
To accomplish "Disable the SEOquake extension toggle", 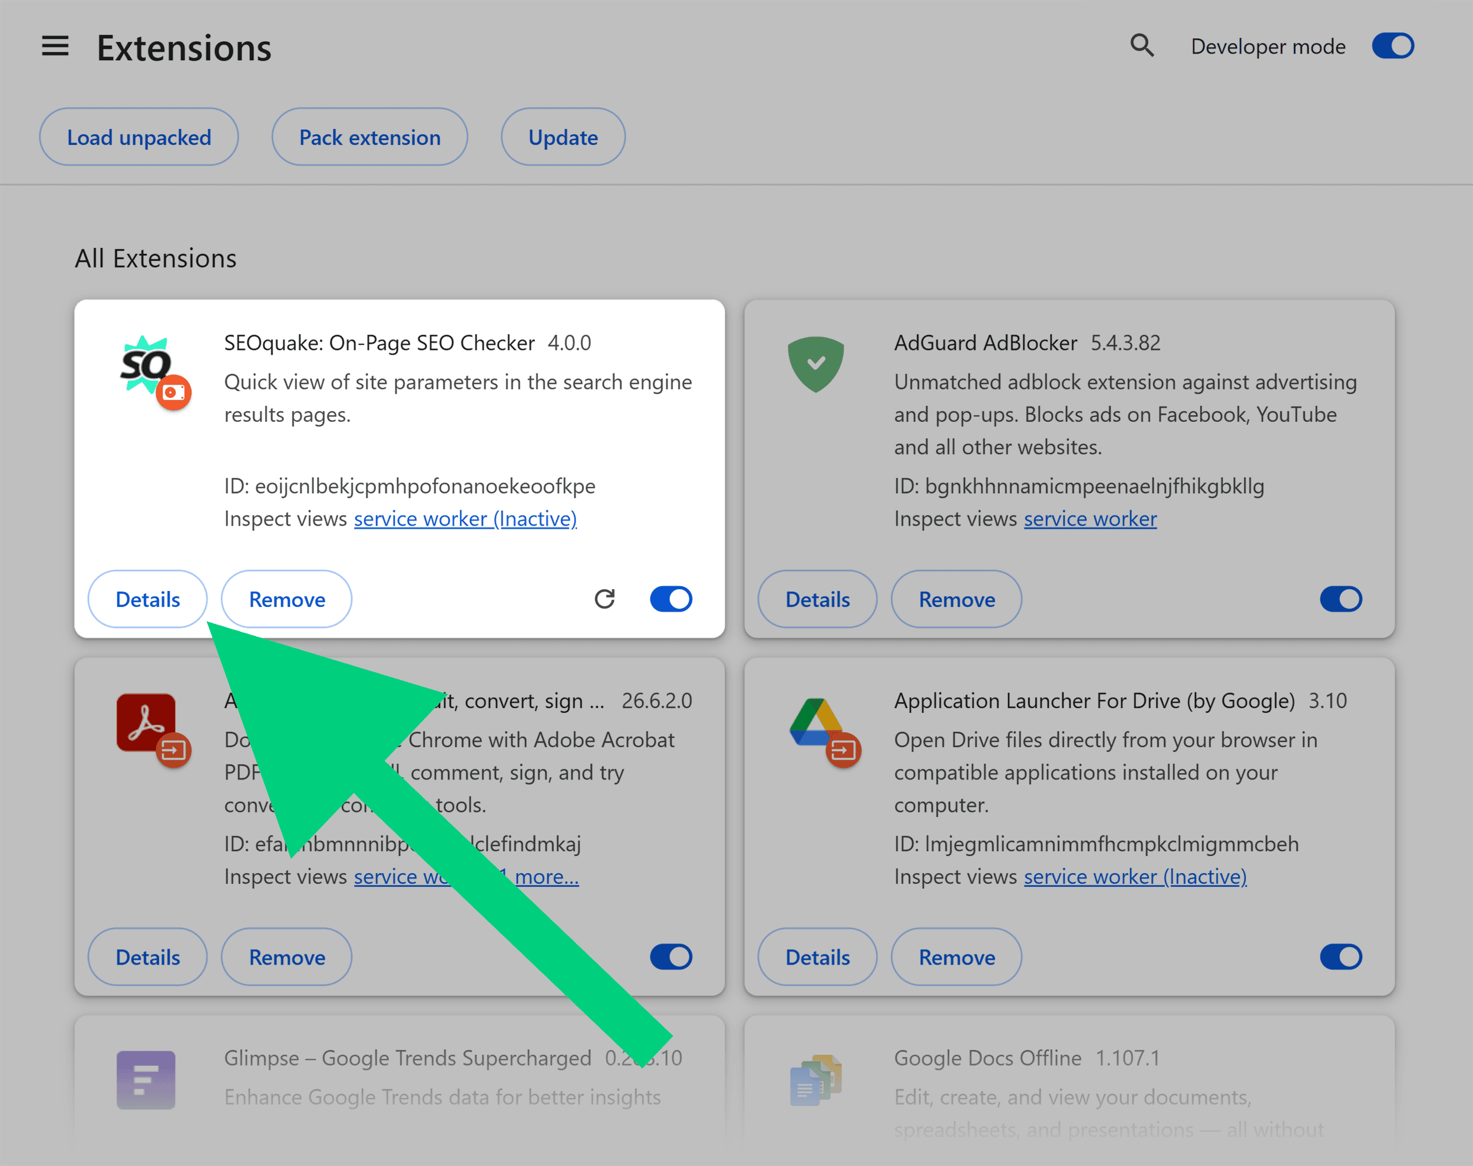I will click(671, 599).
